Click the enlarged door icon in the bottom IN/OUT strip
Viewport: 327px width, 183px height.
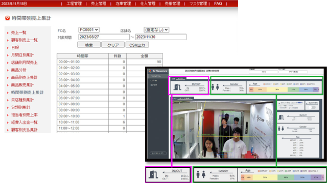pyautogui.click(x=153, y=175)
